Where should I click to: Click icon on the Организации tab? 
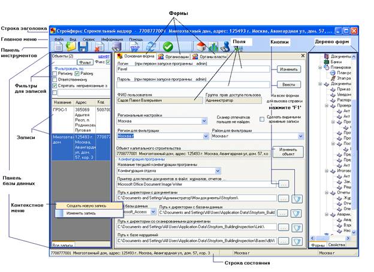point(161,56)
